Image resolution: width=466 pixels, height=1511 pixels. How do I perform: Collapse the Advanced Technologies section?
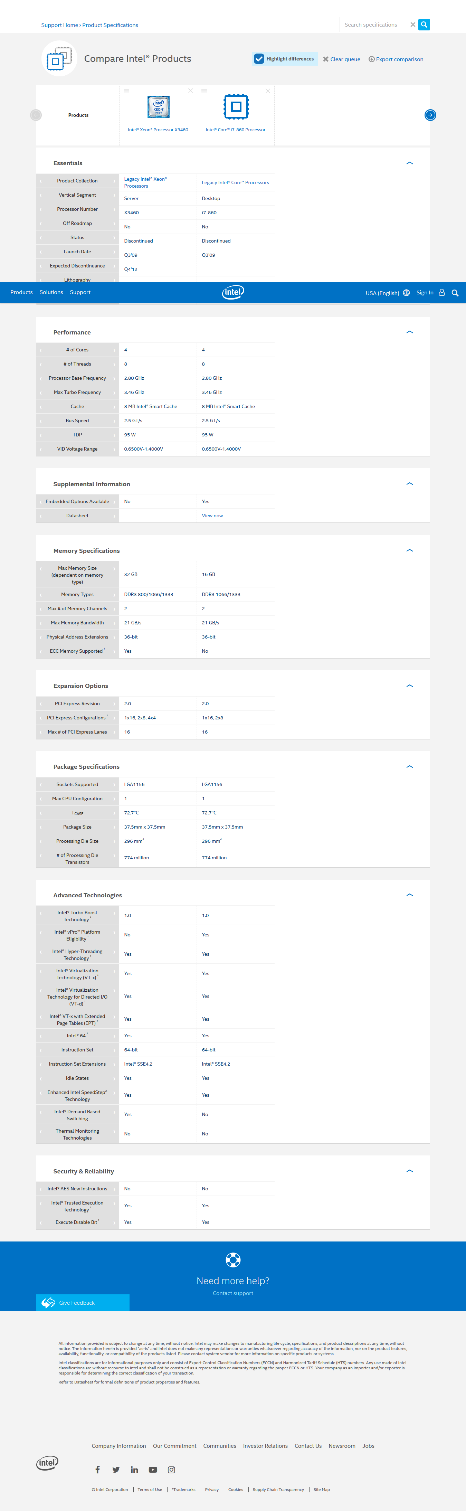[410, 895]
